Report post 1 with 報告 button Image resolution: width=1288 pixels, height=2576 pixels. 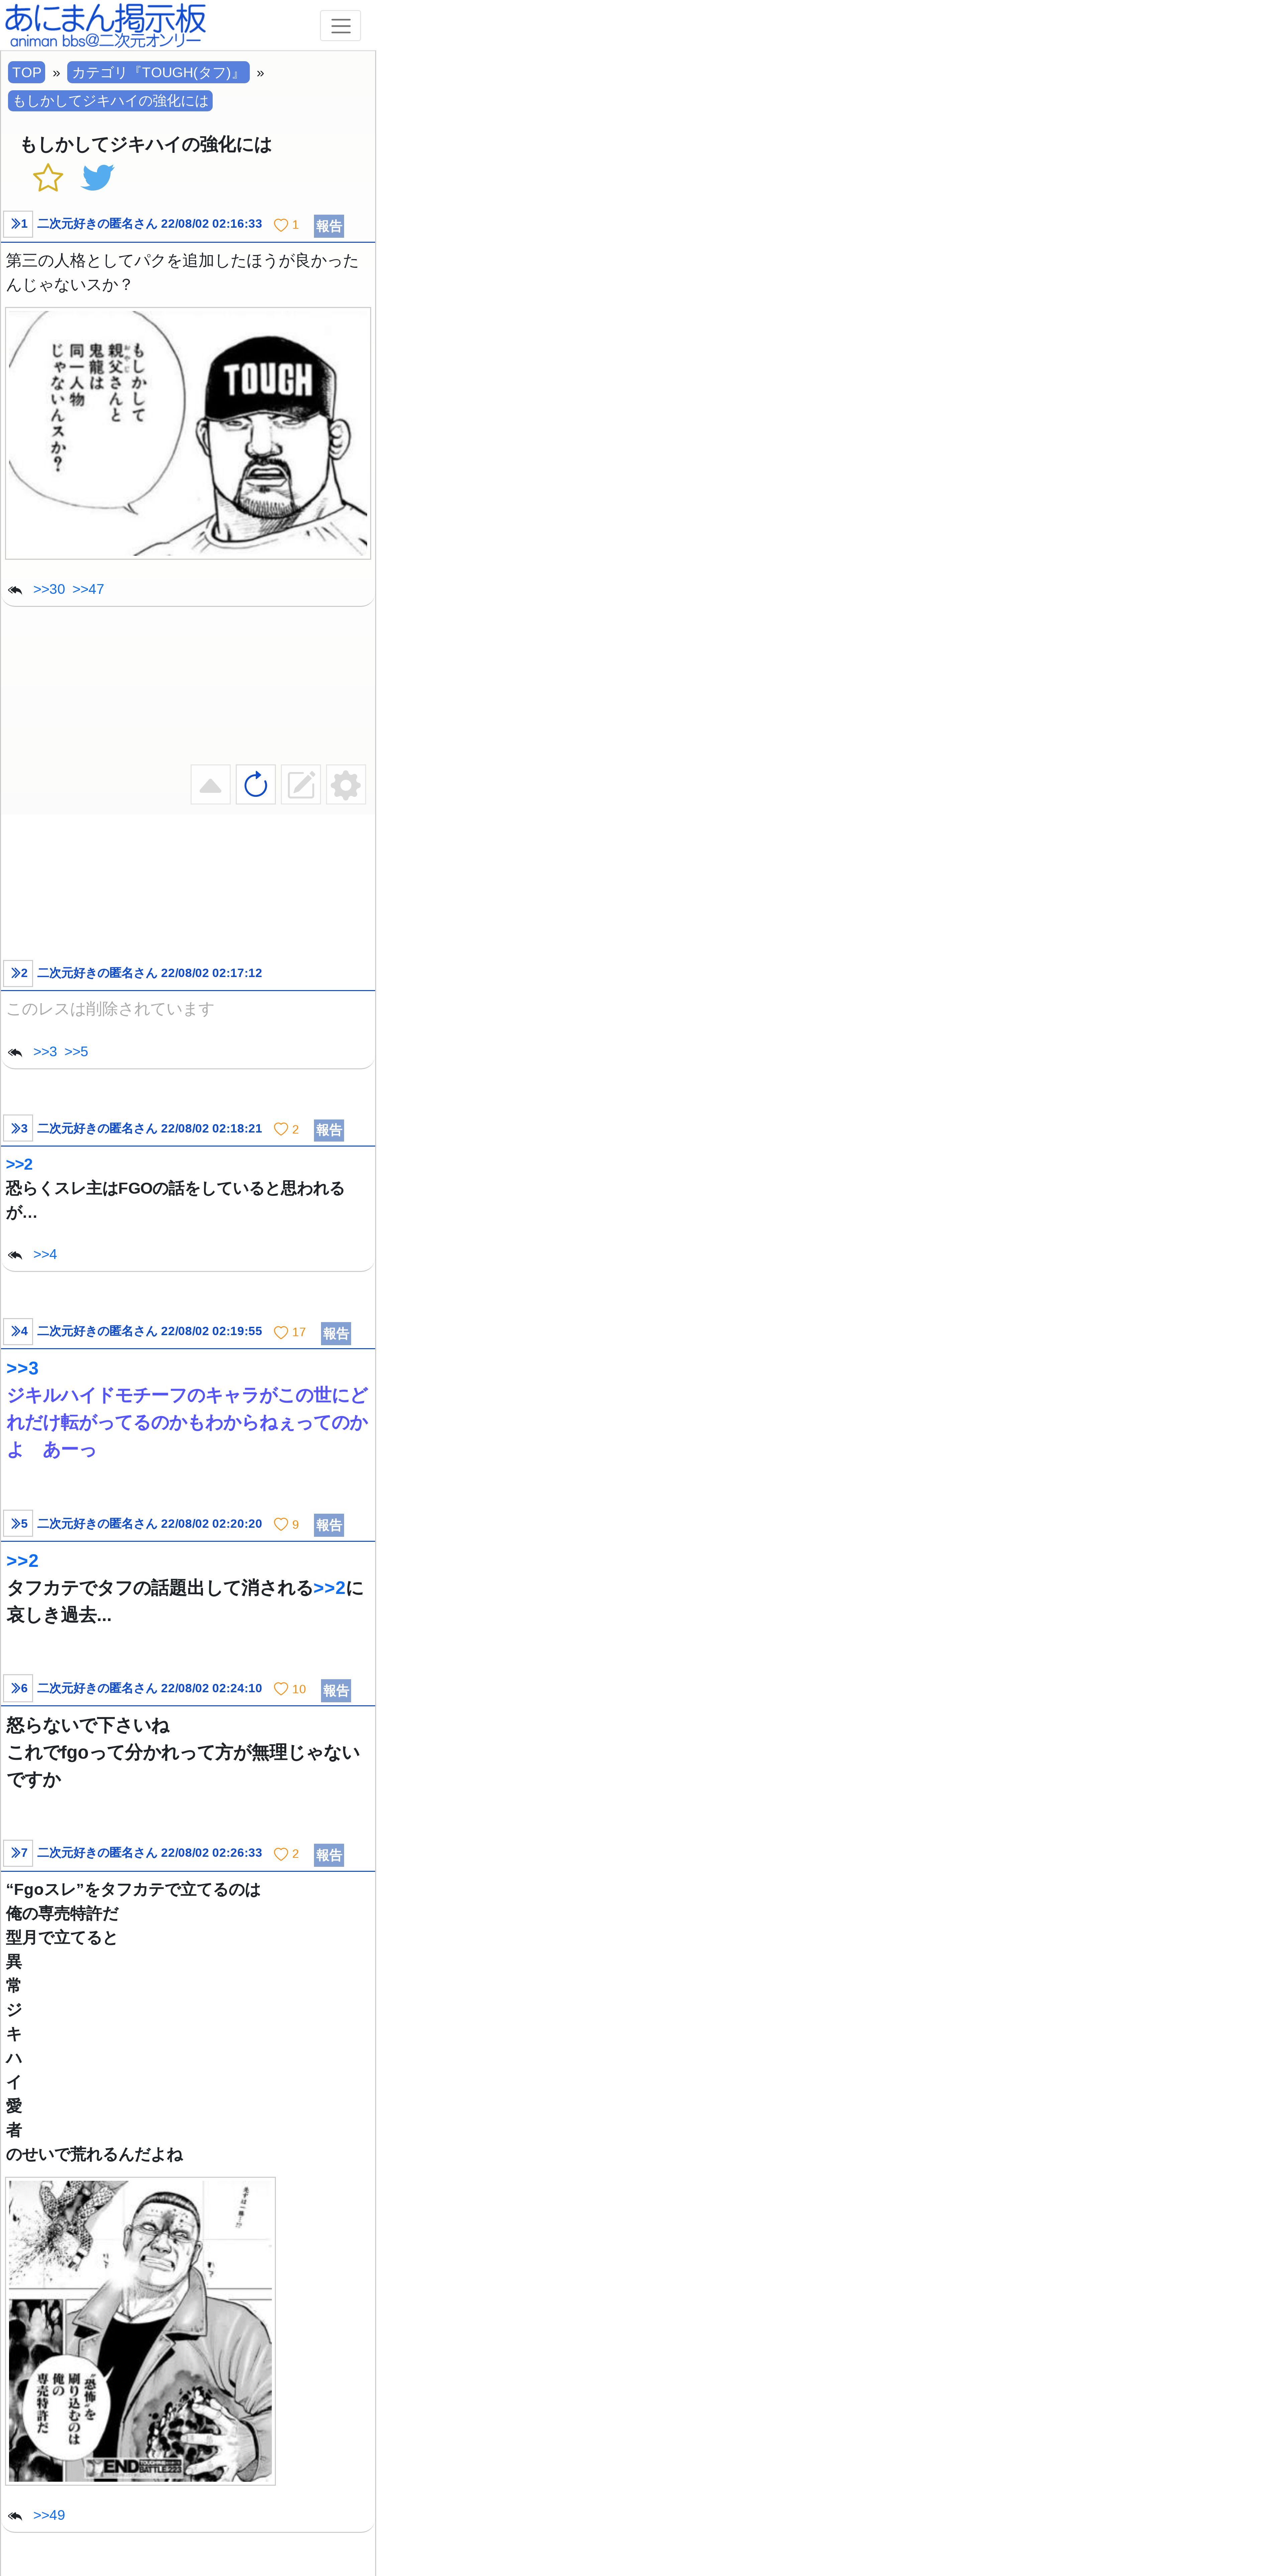pos(329,226)
